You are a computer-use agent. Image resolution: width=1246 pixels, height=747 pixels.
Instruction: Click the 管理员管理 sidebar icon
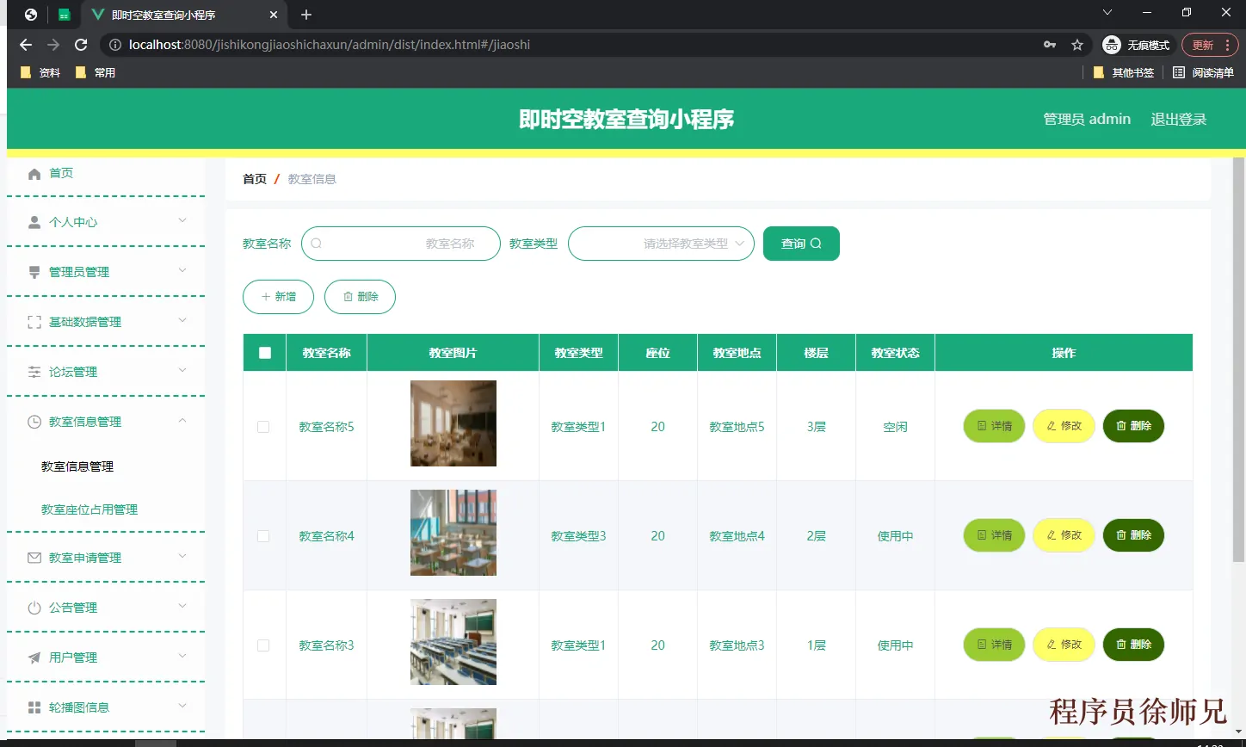click(34, 272)
